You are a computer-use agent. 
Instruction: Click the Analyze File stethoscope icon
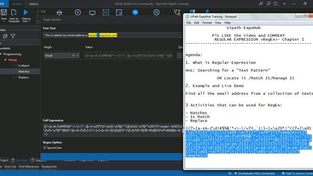tap(177, 12)
